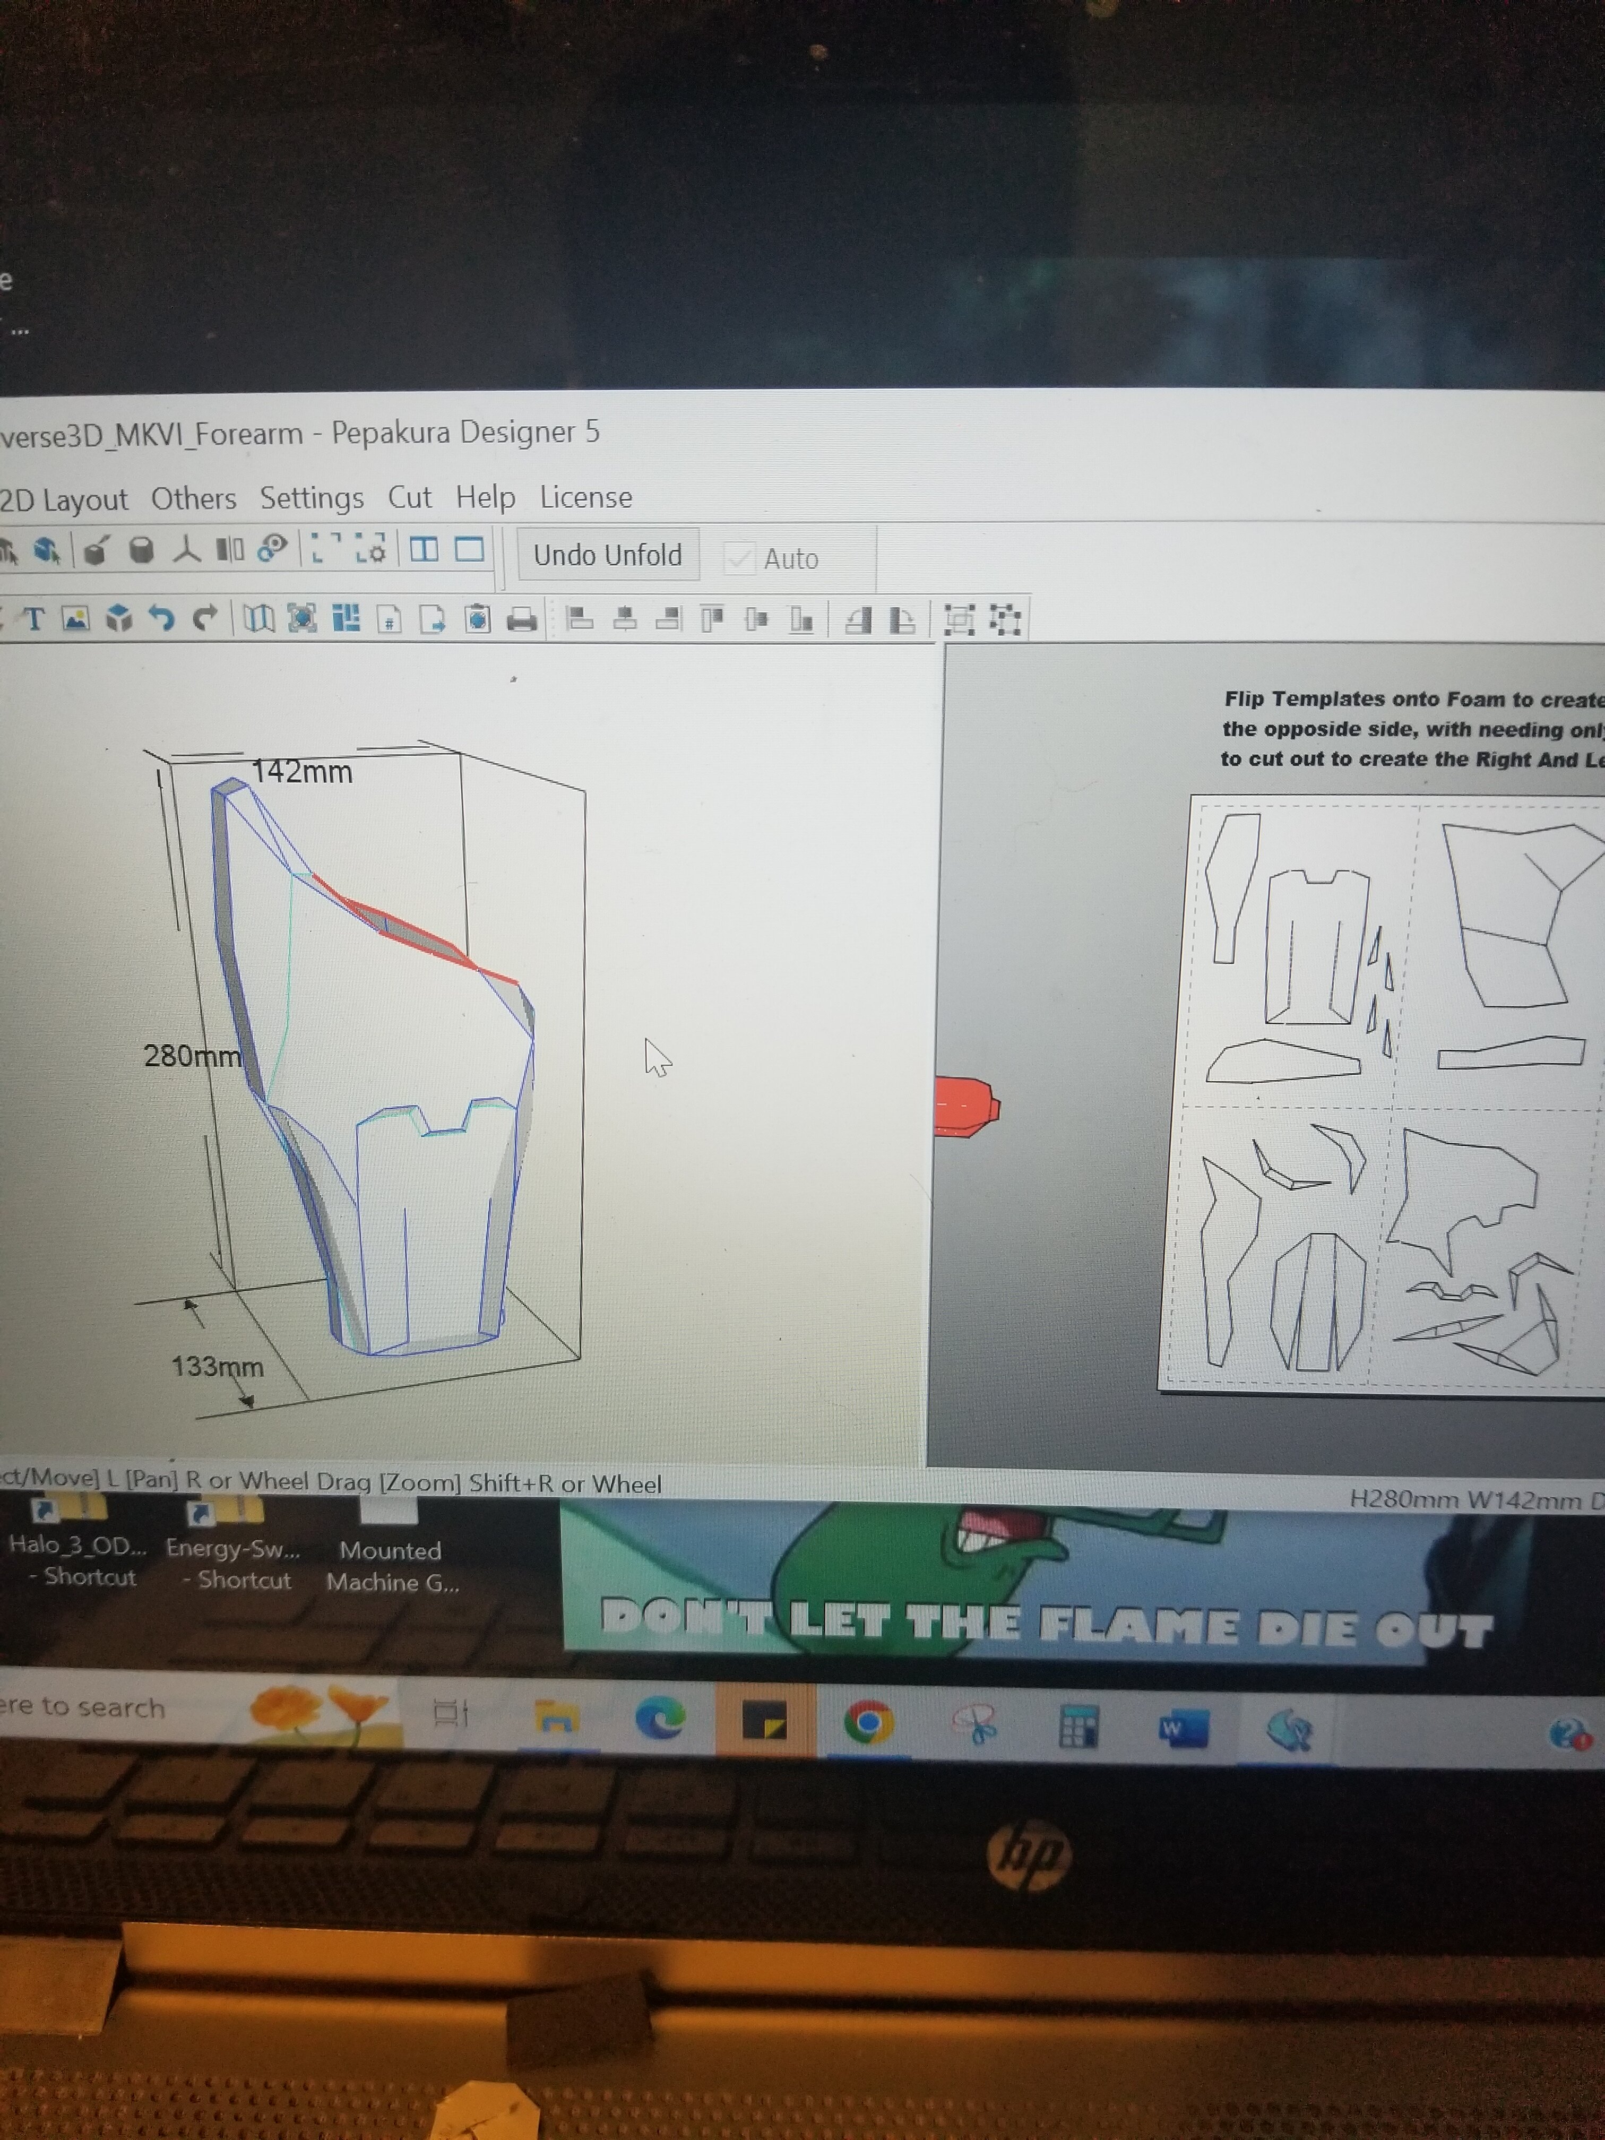Click the Insert Image icon
1605x2140 pixels.
[75, 618]
